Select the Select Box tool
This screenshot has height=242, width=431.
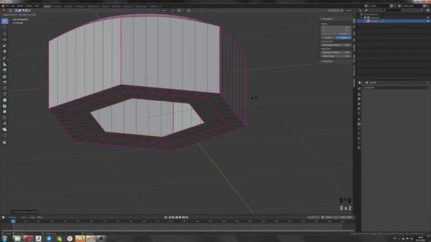(5, 21)
